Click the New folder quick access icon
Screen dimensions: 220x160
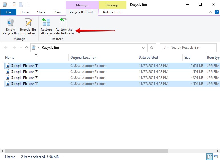click(21, 5)
